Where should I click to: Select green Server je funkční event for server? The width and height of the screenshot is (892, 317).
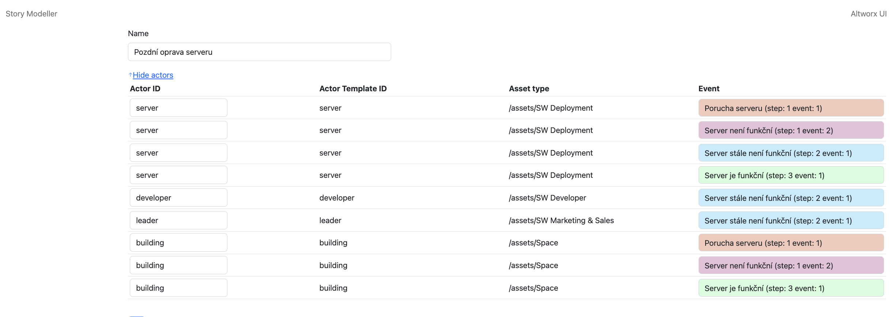[791, 175]
